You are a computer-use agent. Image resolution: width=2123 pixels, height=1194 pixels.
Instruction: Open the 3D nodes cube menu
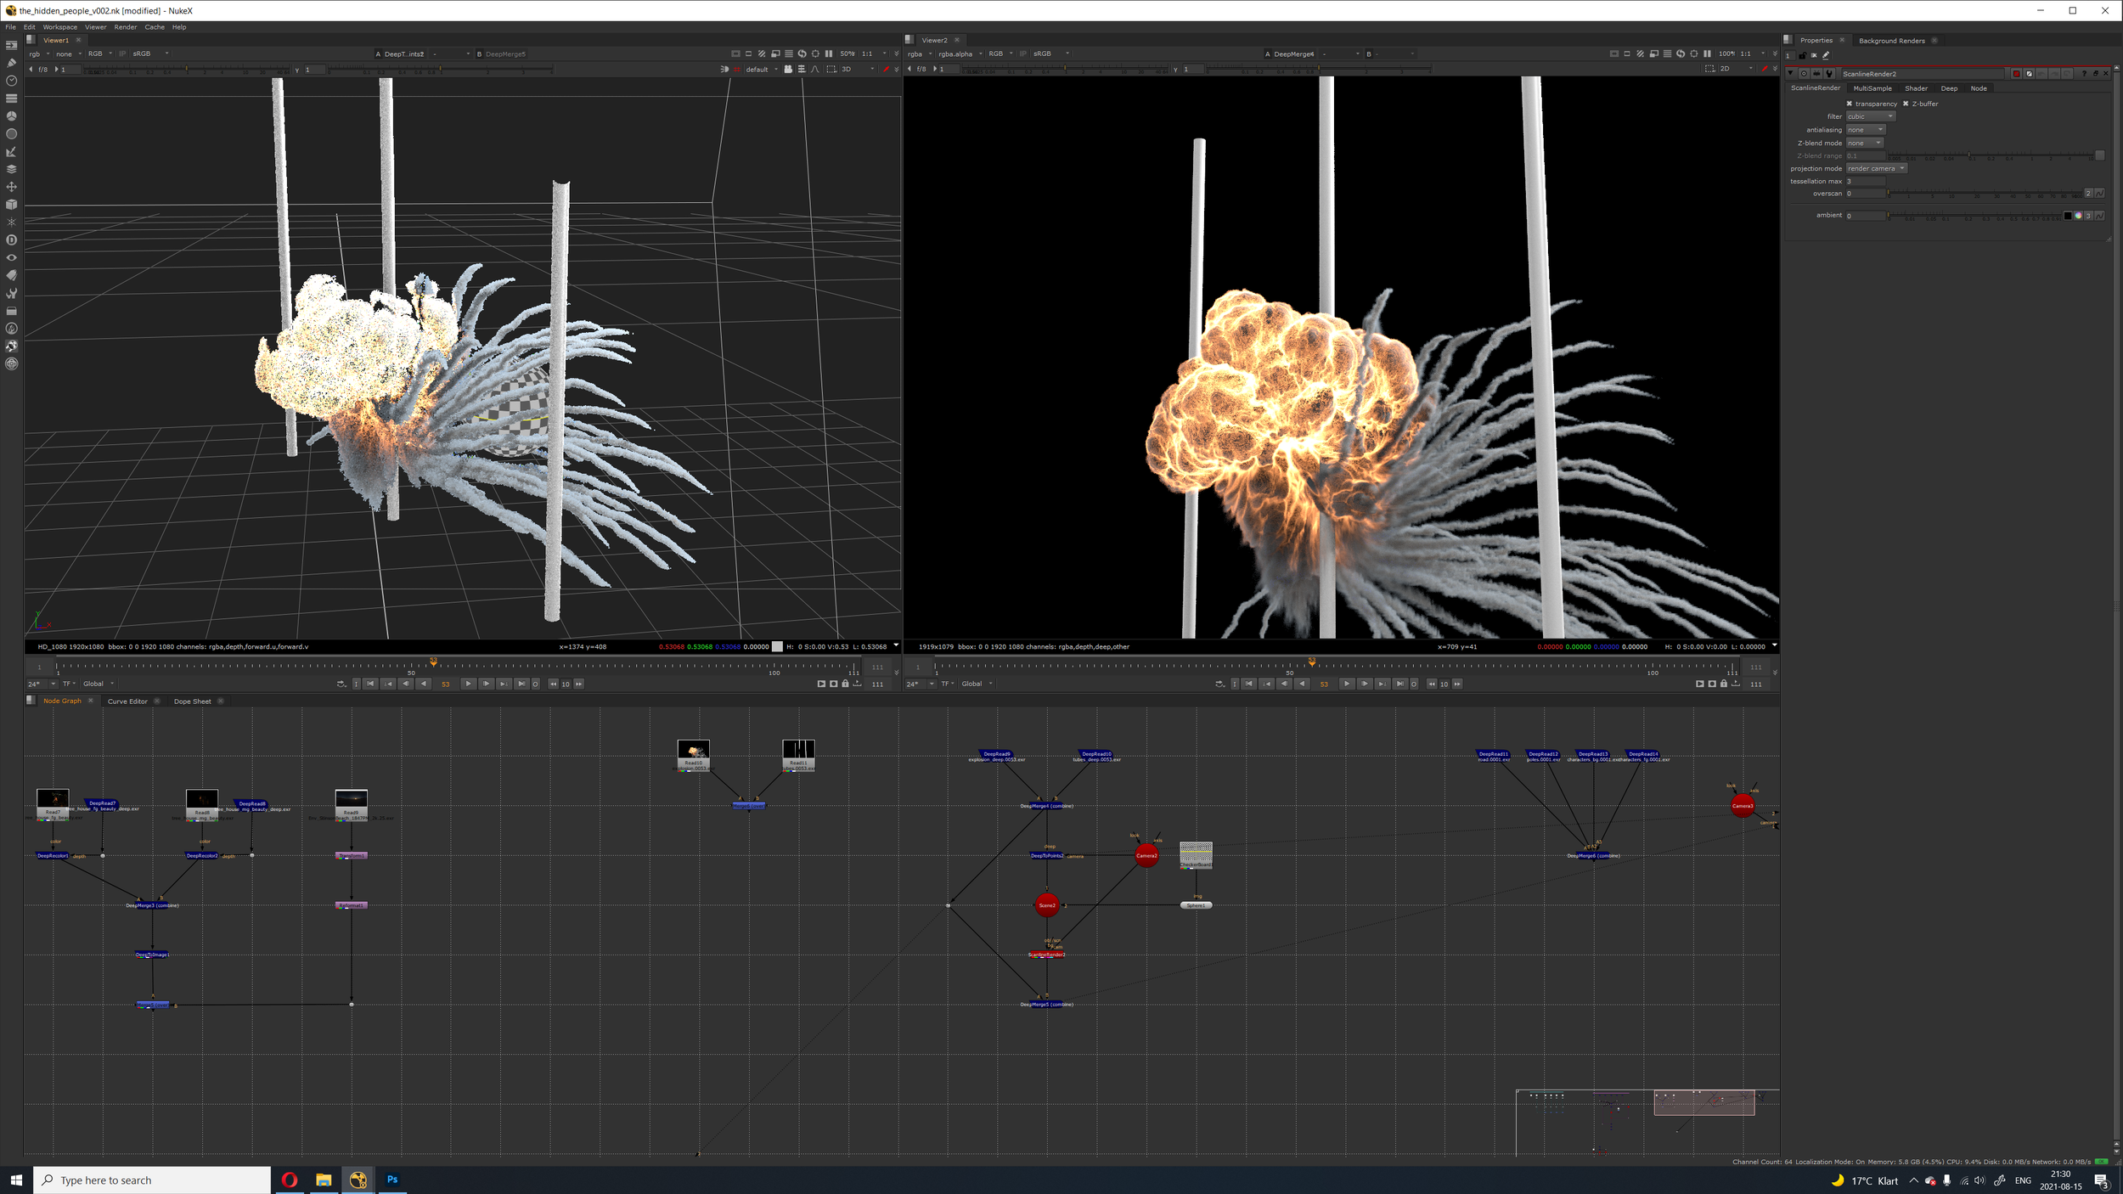(11, 205)
